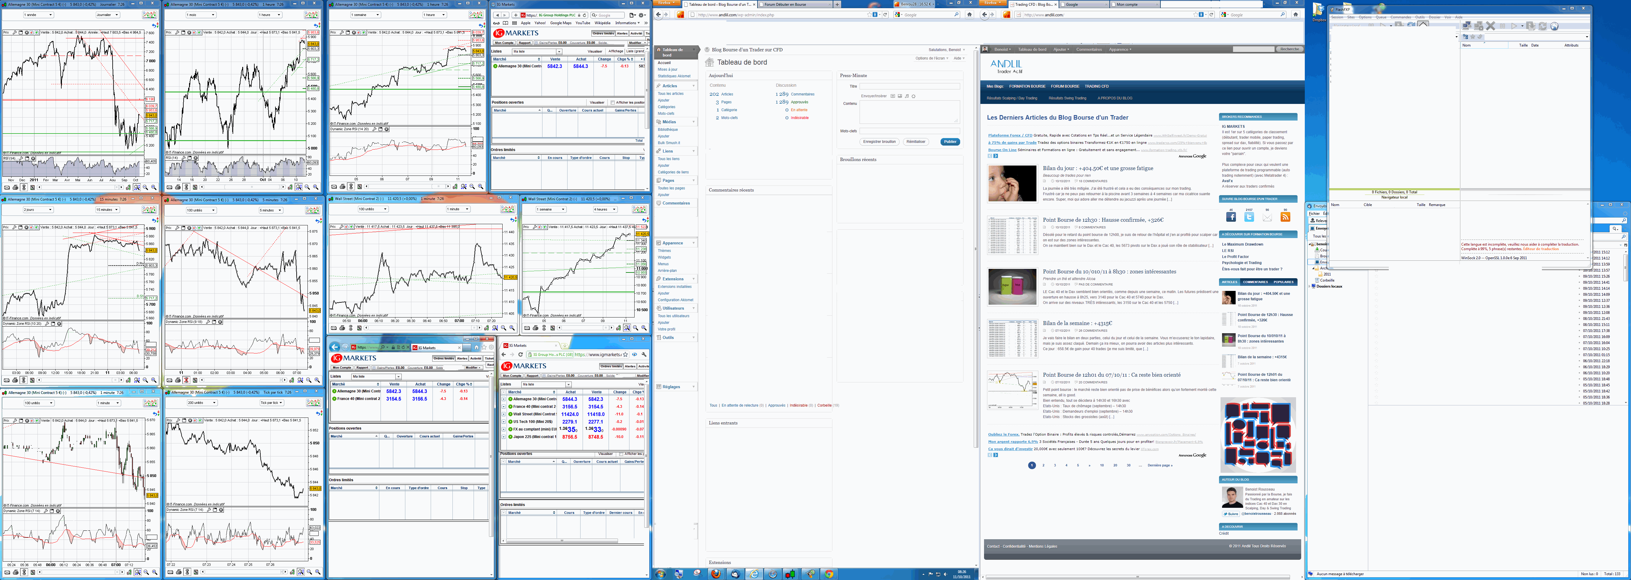Click 'Réinitialiser' button in Press-Minute
This screenshot has height=580, width=1631.
click(915, 142)
